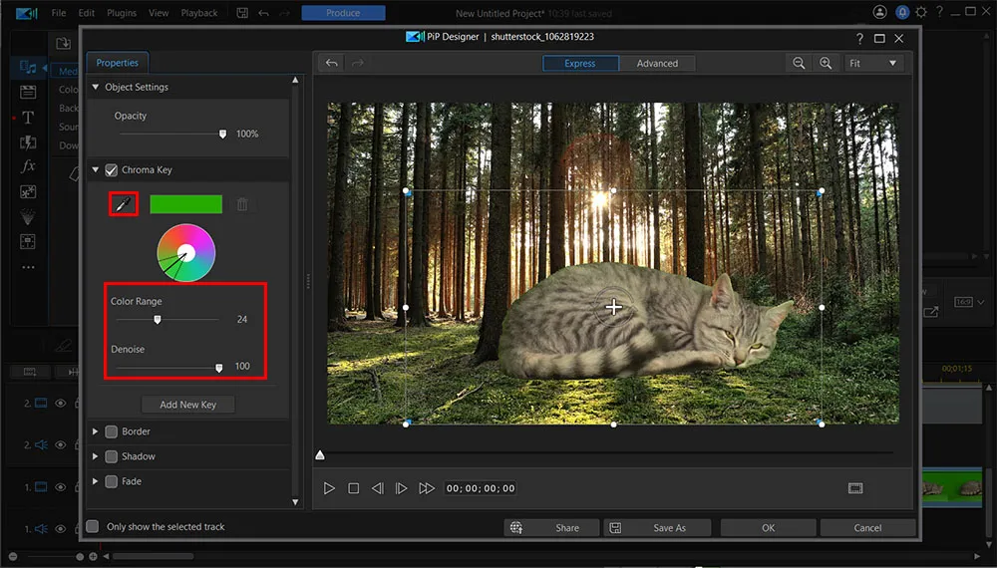Collapse the Object Settings section
This screenshot has width=997, height=568.
pos(96,87)
